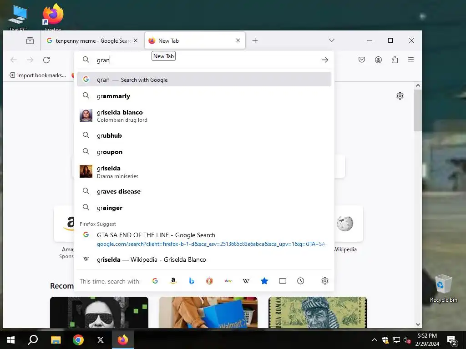Screen dimensions: 466x349
Task: Open a new tab with plus button
Action: click(x=255, y=40)
